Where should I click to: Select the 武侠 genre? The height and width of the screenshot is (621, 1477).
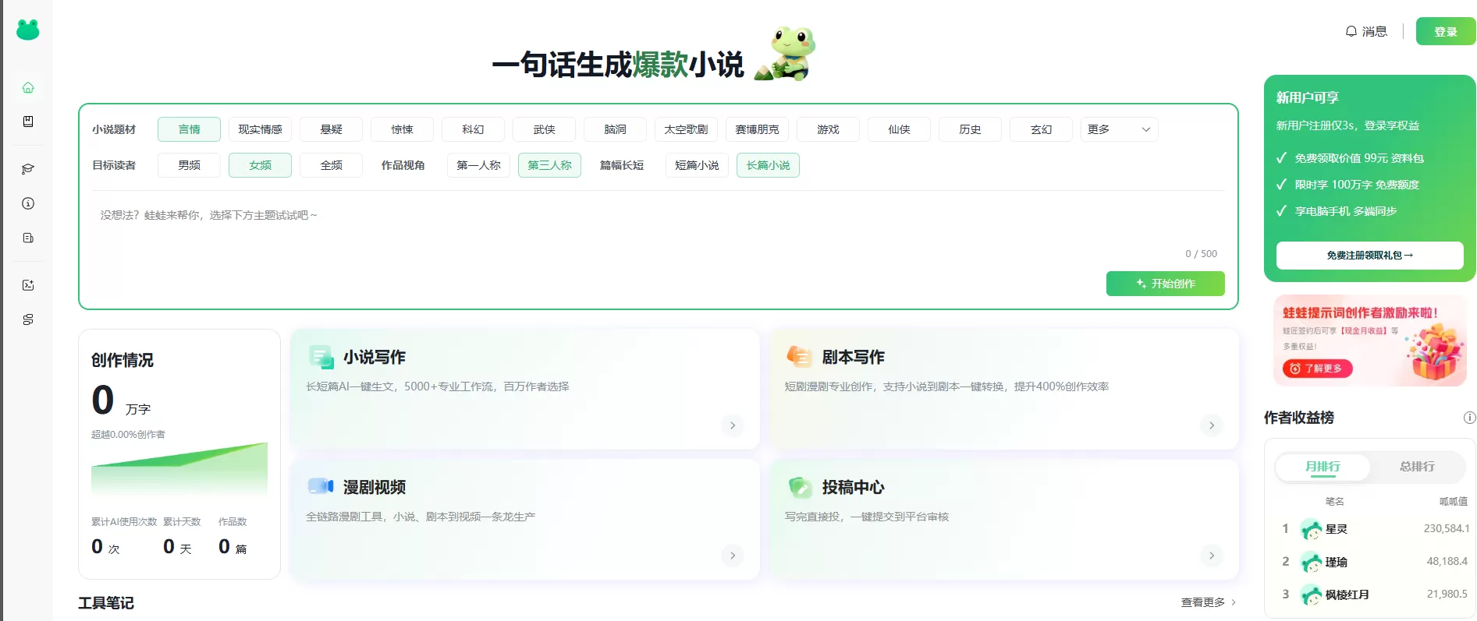pyautogui.click(x=544, y=129)
